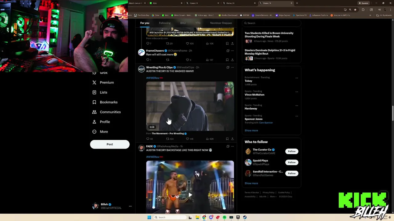Viewport: 394px width, 221px height.
Task: Open options for Hardaway trend
Action: pos(297,106)
